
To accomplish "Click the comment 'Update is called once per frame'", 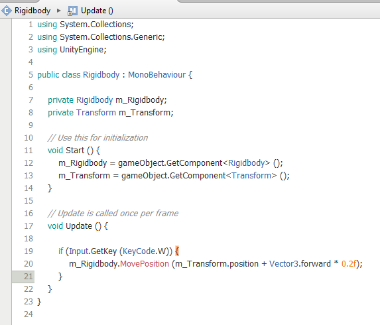I will point(113,214).
